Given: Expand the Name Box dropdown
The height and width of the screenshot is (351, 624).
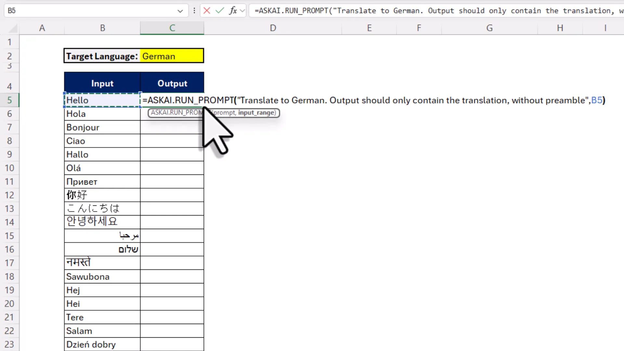Looking at the screenshot, I should click(180, 11).
